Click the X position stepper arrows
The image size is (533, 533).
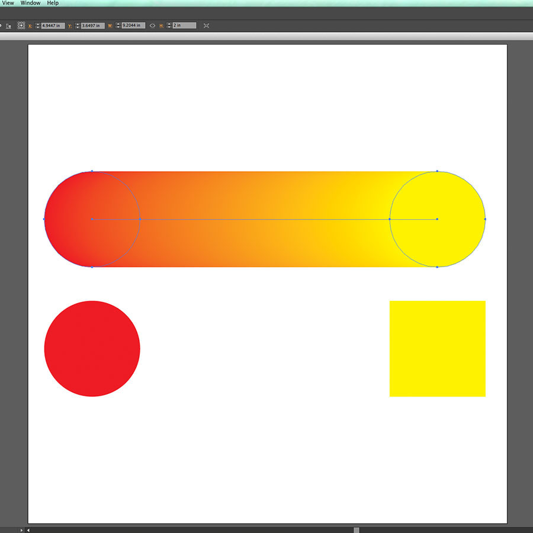coord(38,25)
